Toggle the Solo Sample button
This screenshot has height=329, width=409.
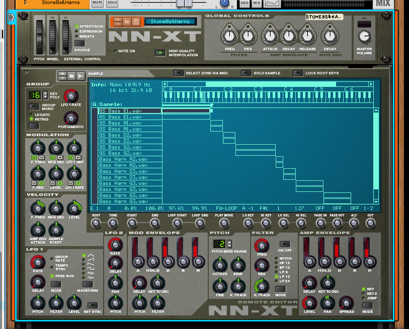tap(246, 73)
